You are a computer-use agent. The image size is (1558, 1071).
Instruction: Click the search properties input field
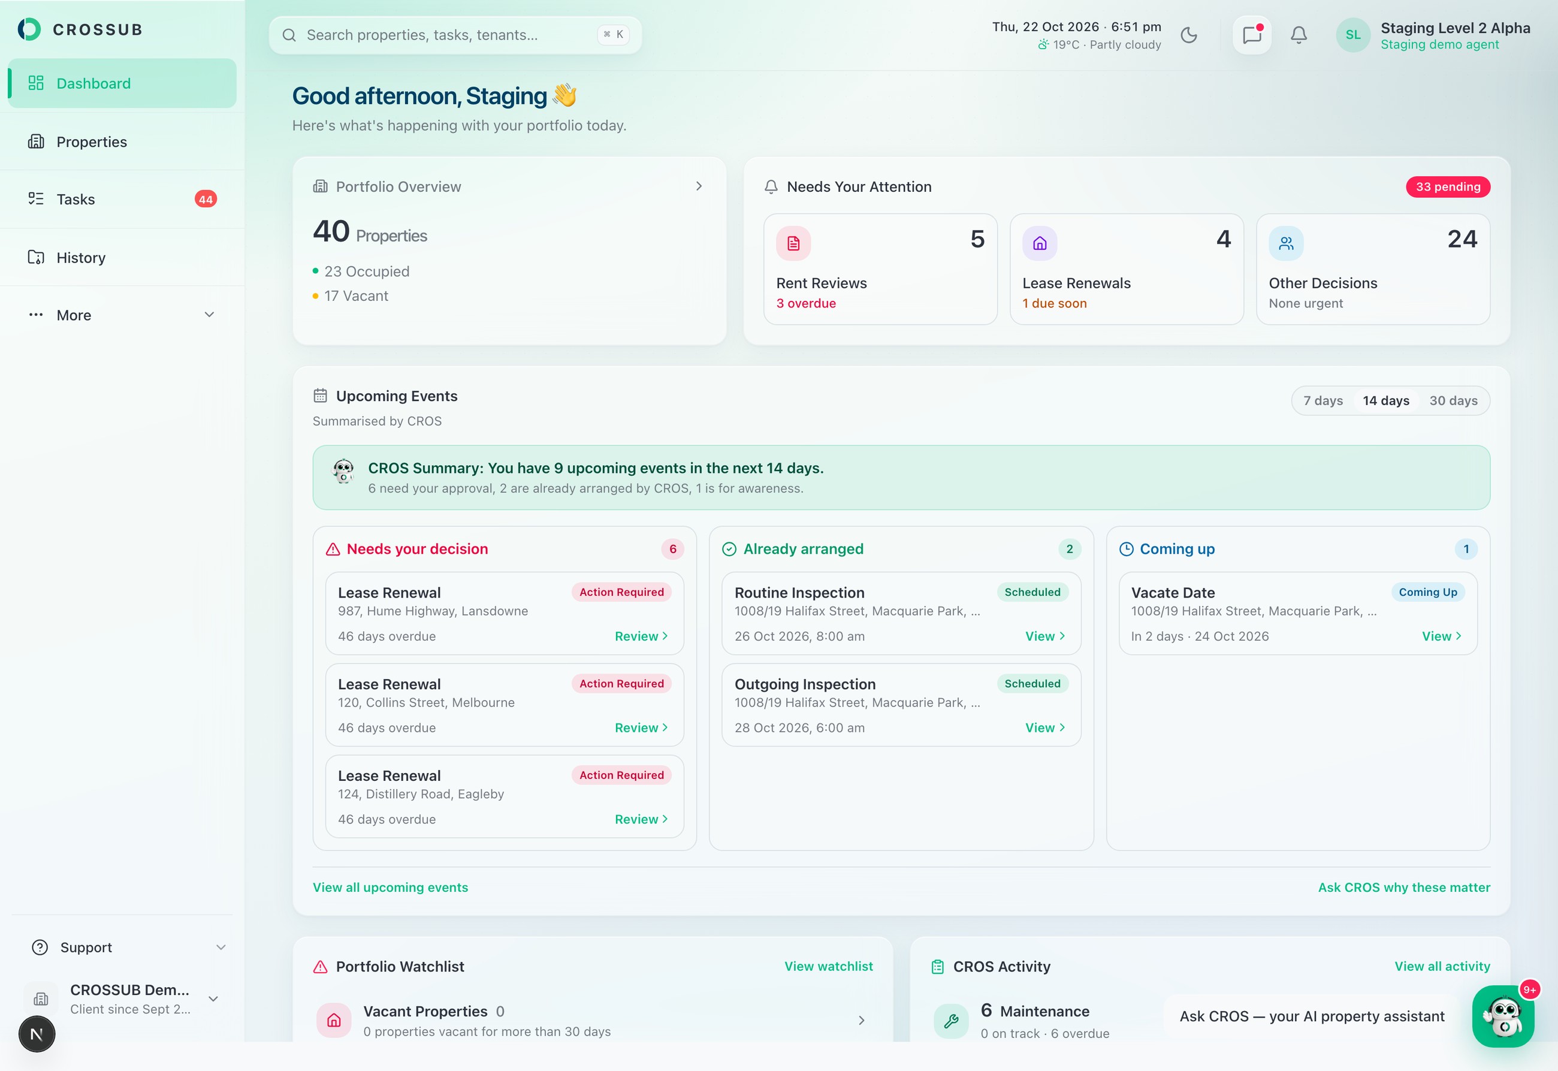(x=455, y=35)
